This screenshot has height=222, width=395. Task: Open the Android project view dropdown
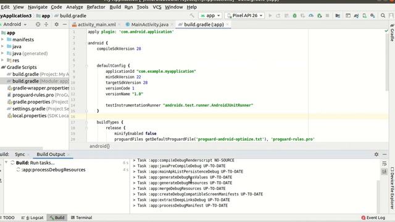coord(14,25)
